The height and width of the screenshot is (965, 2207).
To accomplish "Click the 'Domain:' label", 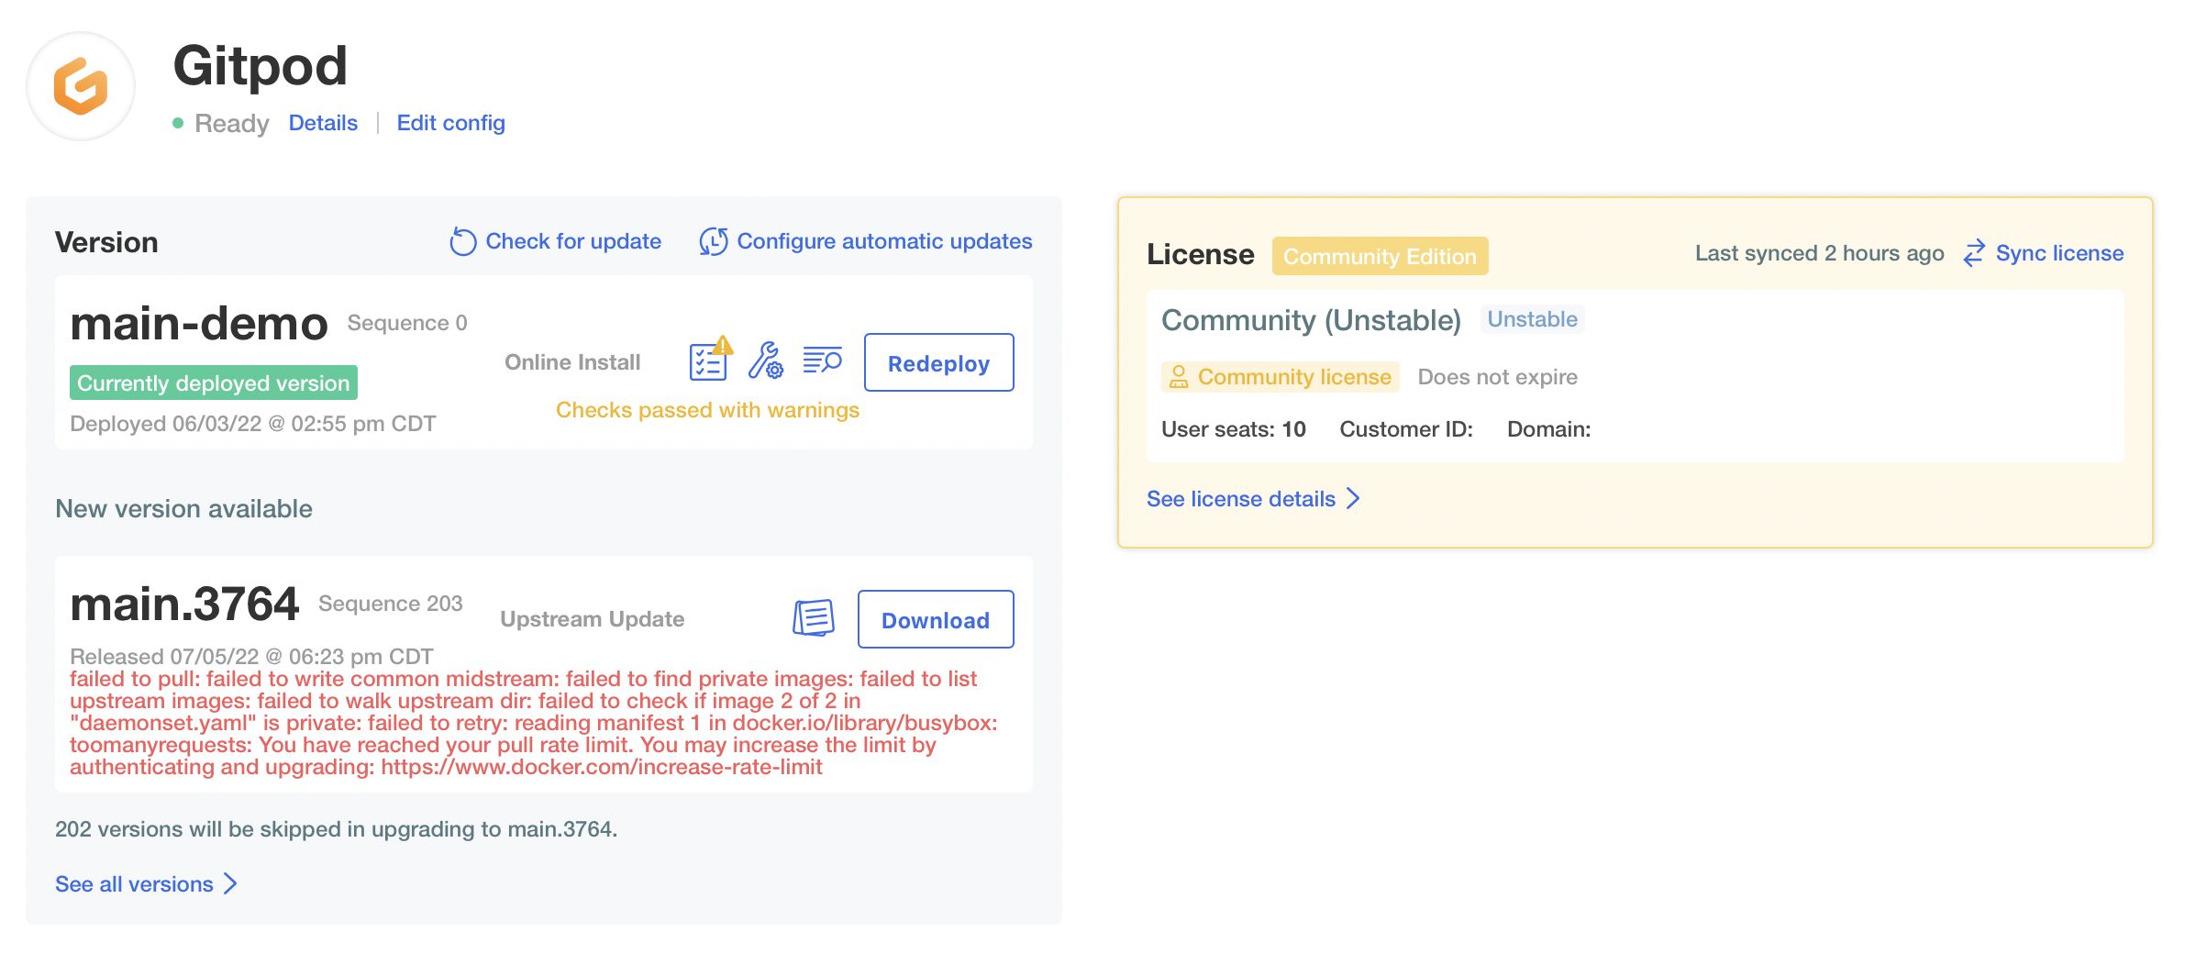I will pyautogui.click(x=1548, y=429).
